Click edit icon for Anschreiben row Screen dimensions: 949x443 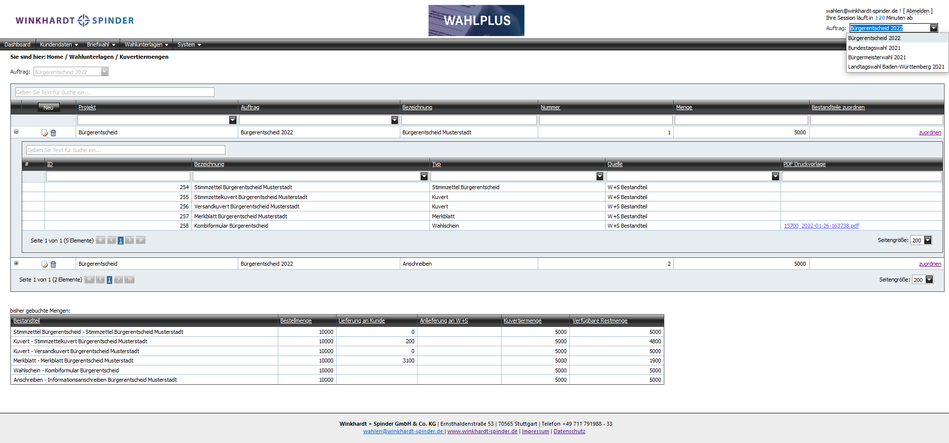pyautogui.click(x=44, y=264)
